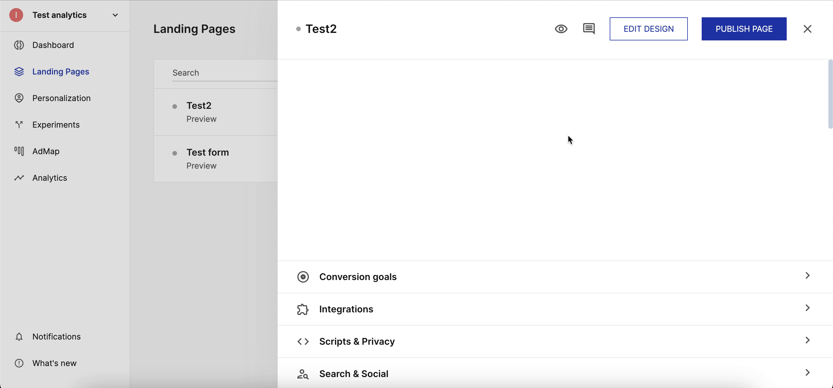Open the AdMap section
Image resolution: width=833 pixels, height=388 pixels.
coord(46,151)
